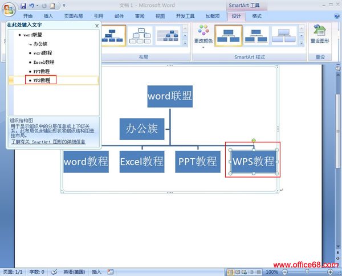Screen dimensions: 342x276
Task: Click the 字数: 0 word count
Action: [36, 272]
